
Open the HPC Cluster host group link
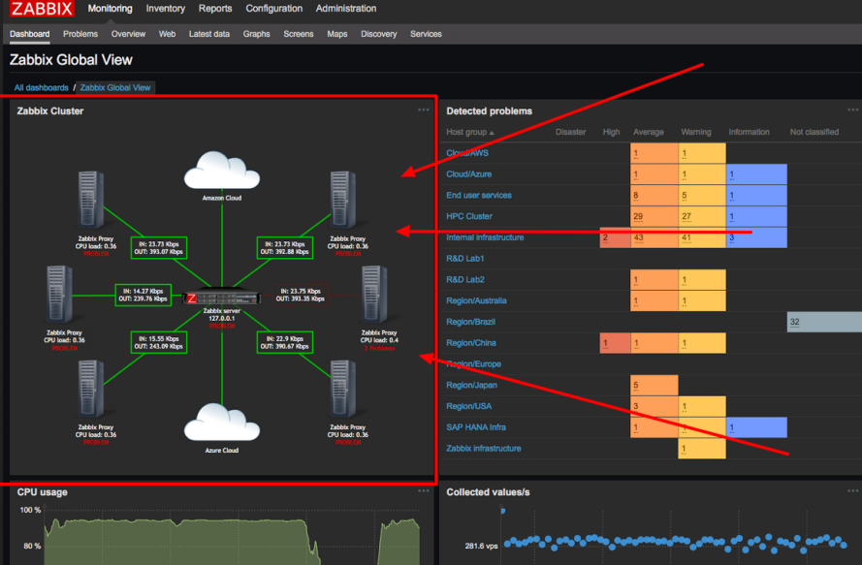469,216
